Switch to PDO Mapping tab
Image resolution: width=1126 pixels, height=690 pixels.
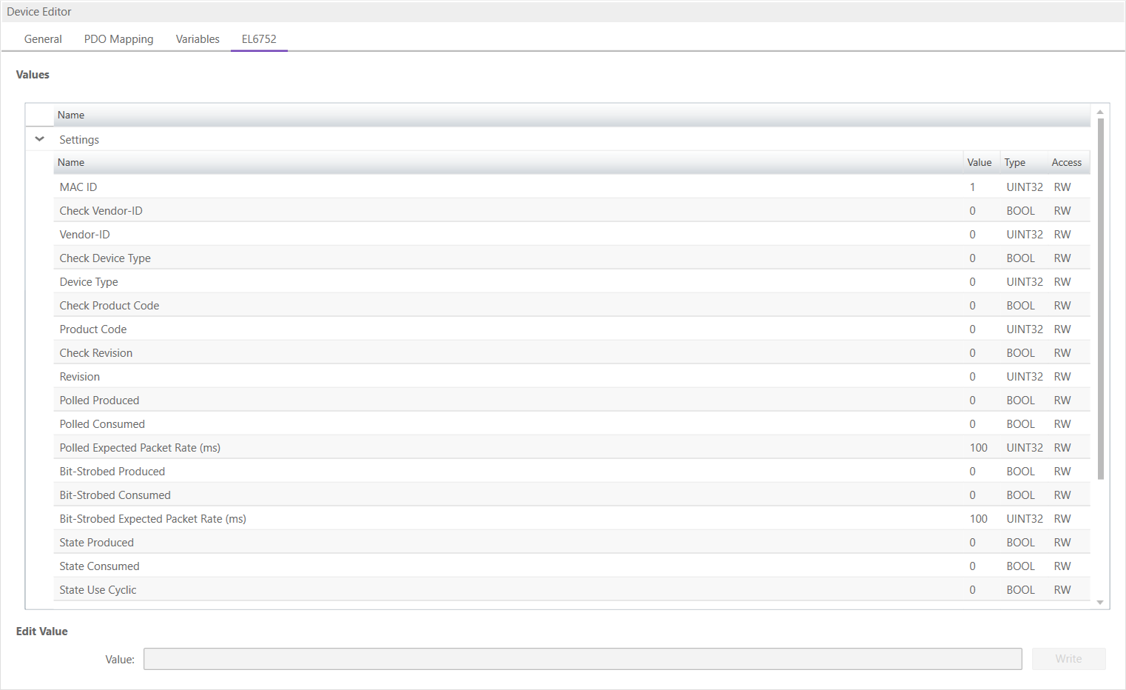click(x=118, y=39)
